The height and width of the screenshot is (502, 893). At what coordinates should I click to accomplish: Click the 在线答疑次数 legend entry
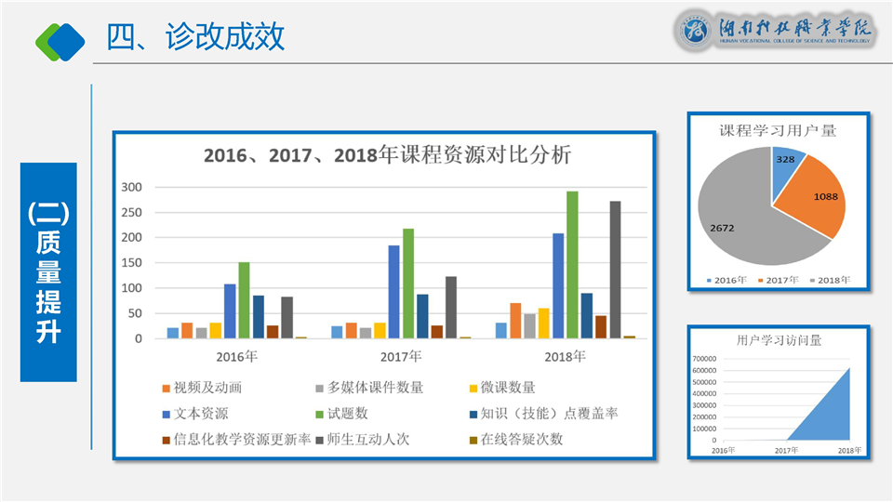coord(522,440)
